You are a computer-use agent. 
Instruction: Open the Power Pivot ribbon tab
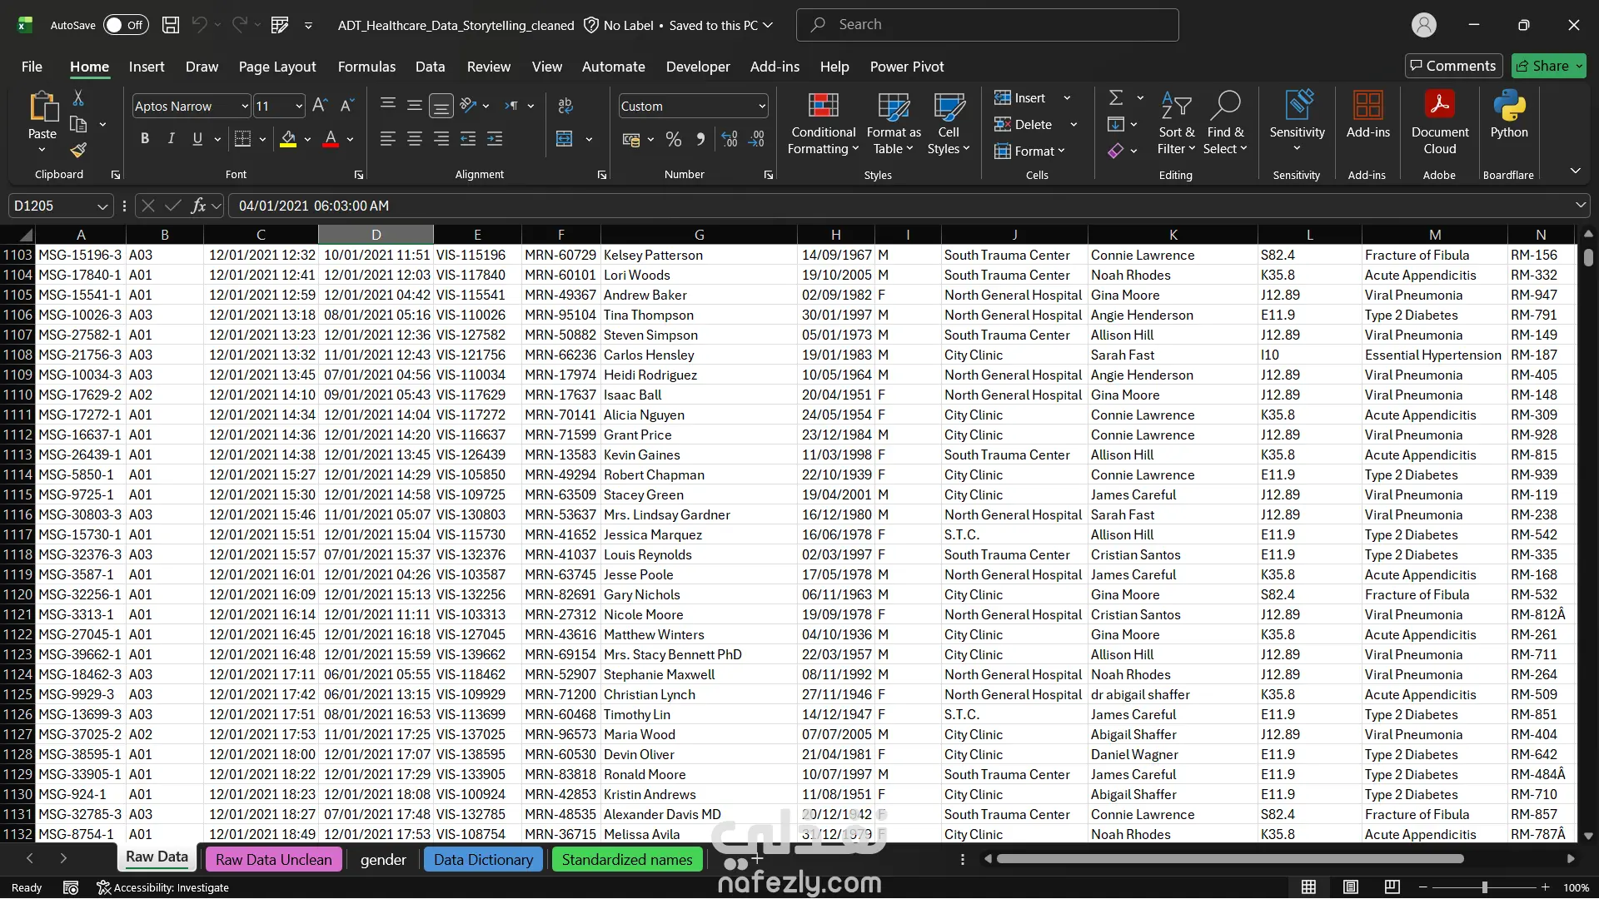[x=907, y=67]
